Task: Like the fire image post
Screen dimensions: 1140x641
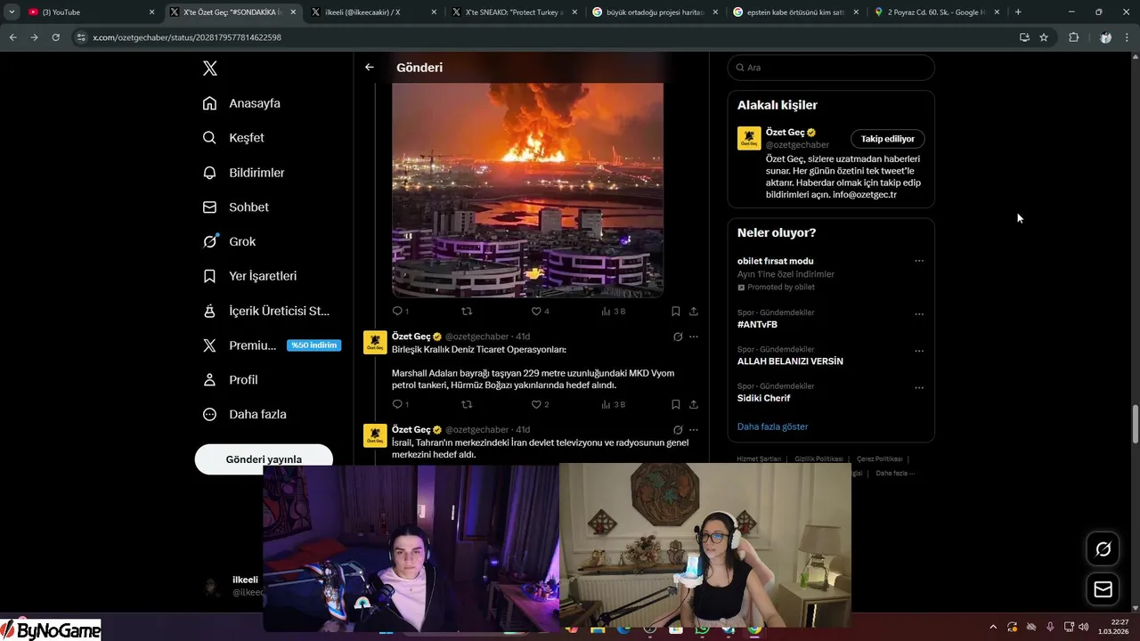Action: pos(540,311)
